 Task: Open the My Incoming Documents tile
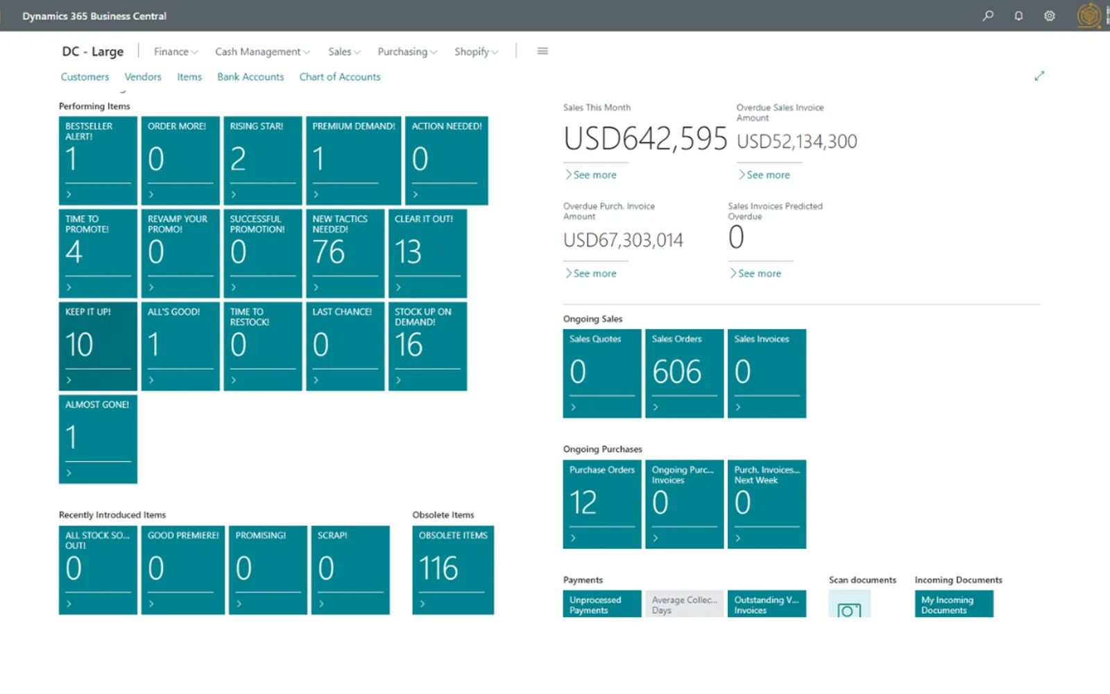tap(954, 604)
